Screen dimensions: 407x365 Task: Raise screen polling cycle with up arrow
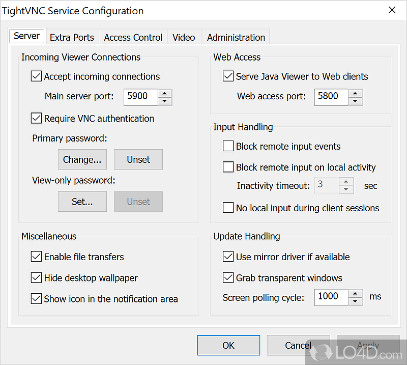[356, 293]
